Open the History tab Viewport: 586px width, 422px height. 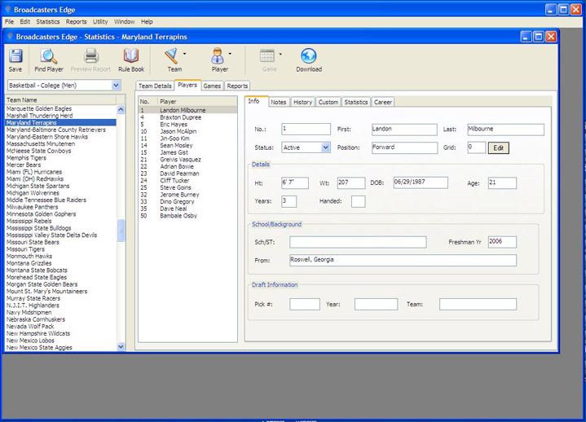302,102
